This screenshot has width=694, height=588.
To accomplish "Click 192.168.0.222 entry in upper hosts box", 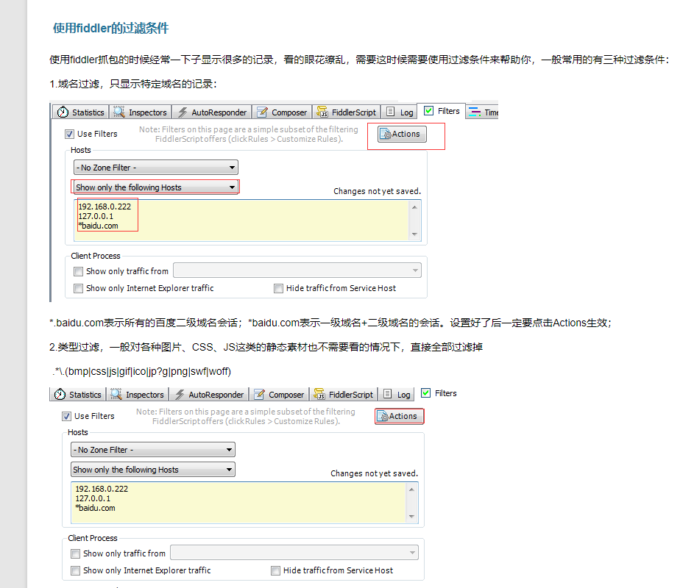I will pos(105,207).
